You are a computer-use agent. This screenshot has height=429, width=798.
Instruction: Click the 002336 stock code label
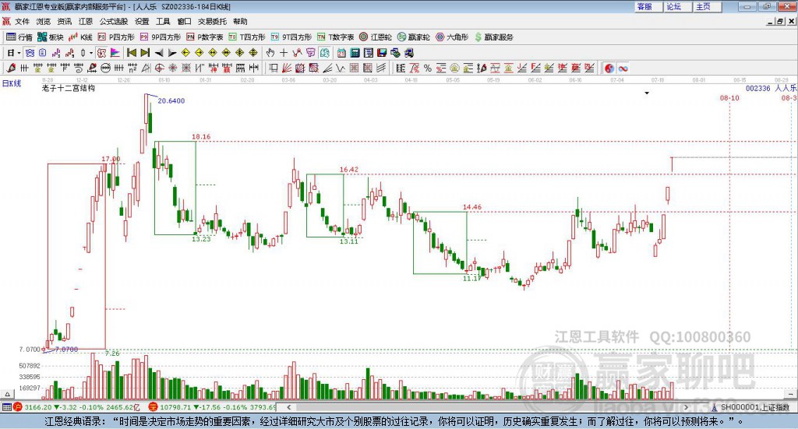click(758, 89)
